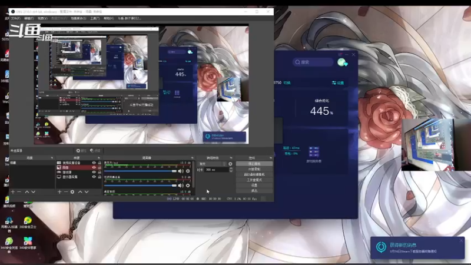
Task: Toggle visibility of the 图像 source
Action: (x=94, y=168)
